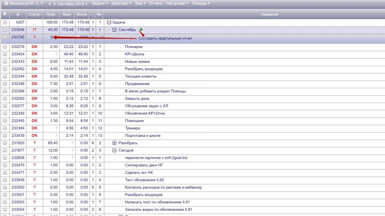
Task: Open the Задачи menu
Action: pos(100,3)
